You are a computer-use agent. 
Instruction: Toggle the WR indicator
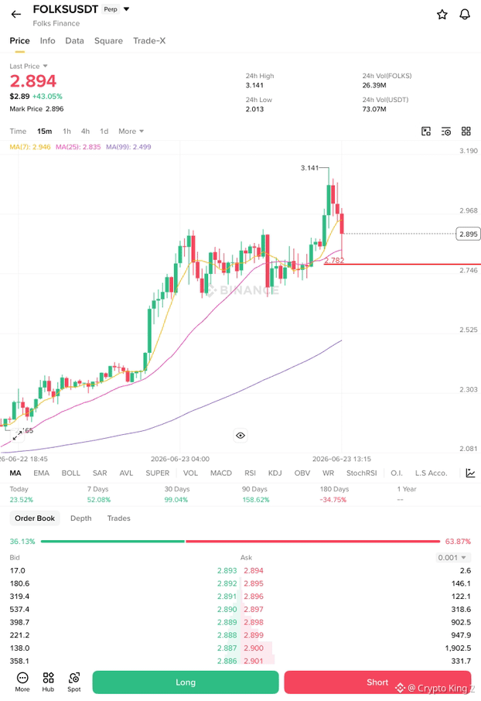click(x=328, y=473)
